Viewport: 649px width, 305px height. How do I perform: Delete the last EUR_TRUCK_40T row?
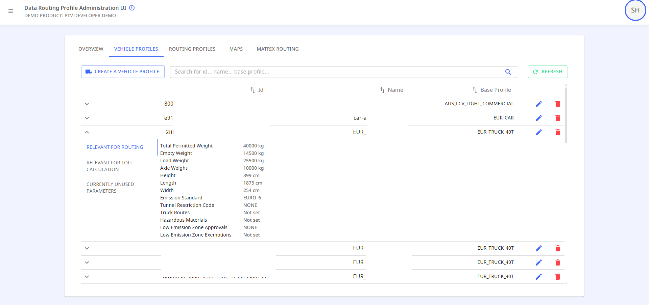[x=557, y=277]
